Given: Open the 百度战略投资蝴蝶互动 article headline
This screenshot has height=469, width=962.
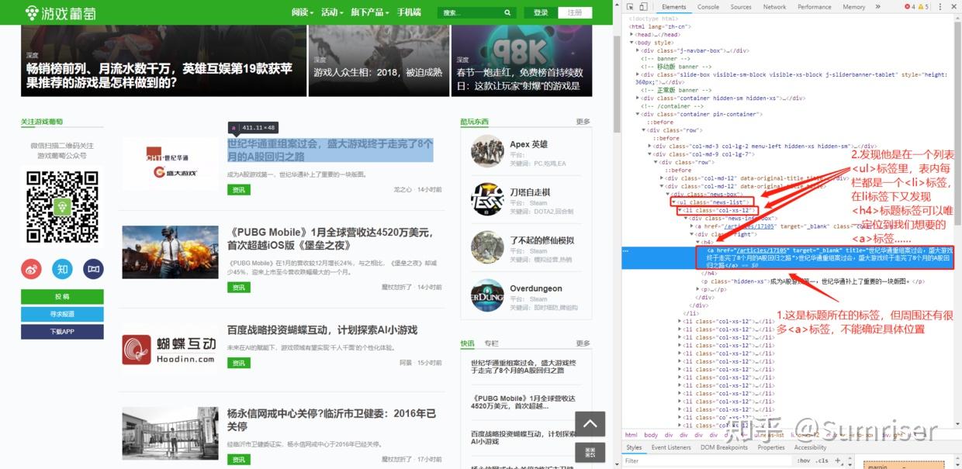Looking at the screenshot, I should pos(322,330).
